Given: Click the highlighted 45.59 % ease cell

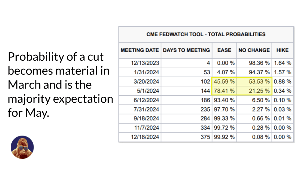Looking at the screenshot, I should point(224,82).
